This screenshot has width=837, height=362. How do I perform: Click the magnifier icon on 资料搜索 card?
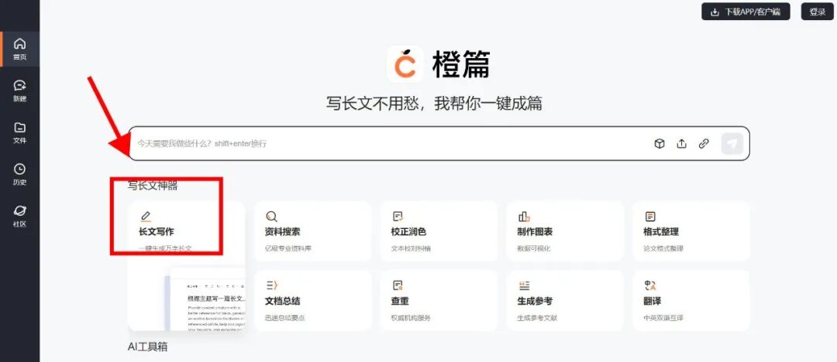coord(271,217)
